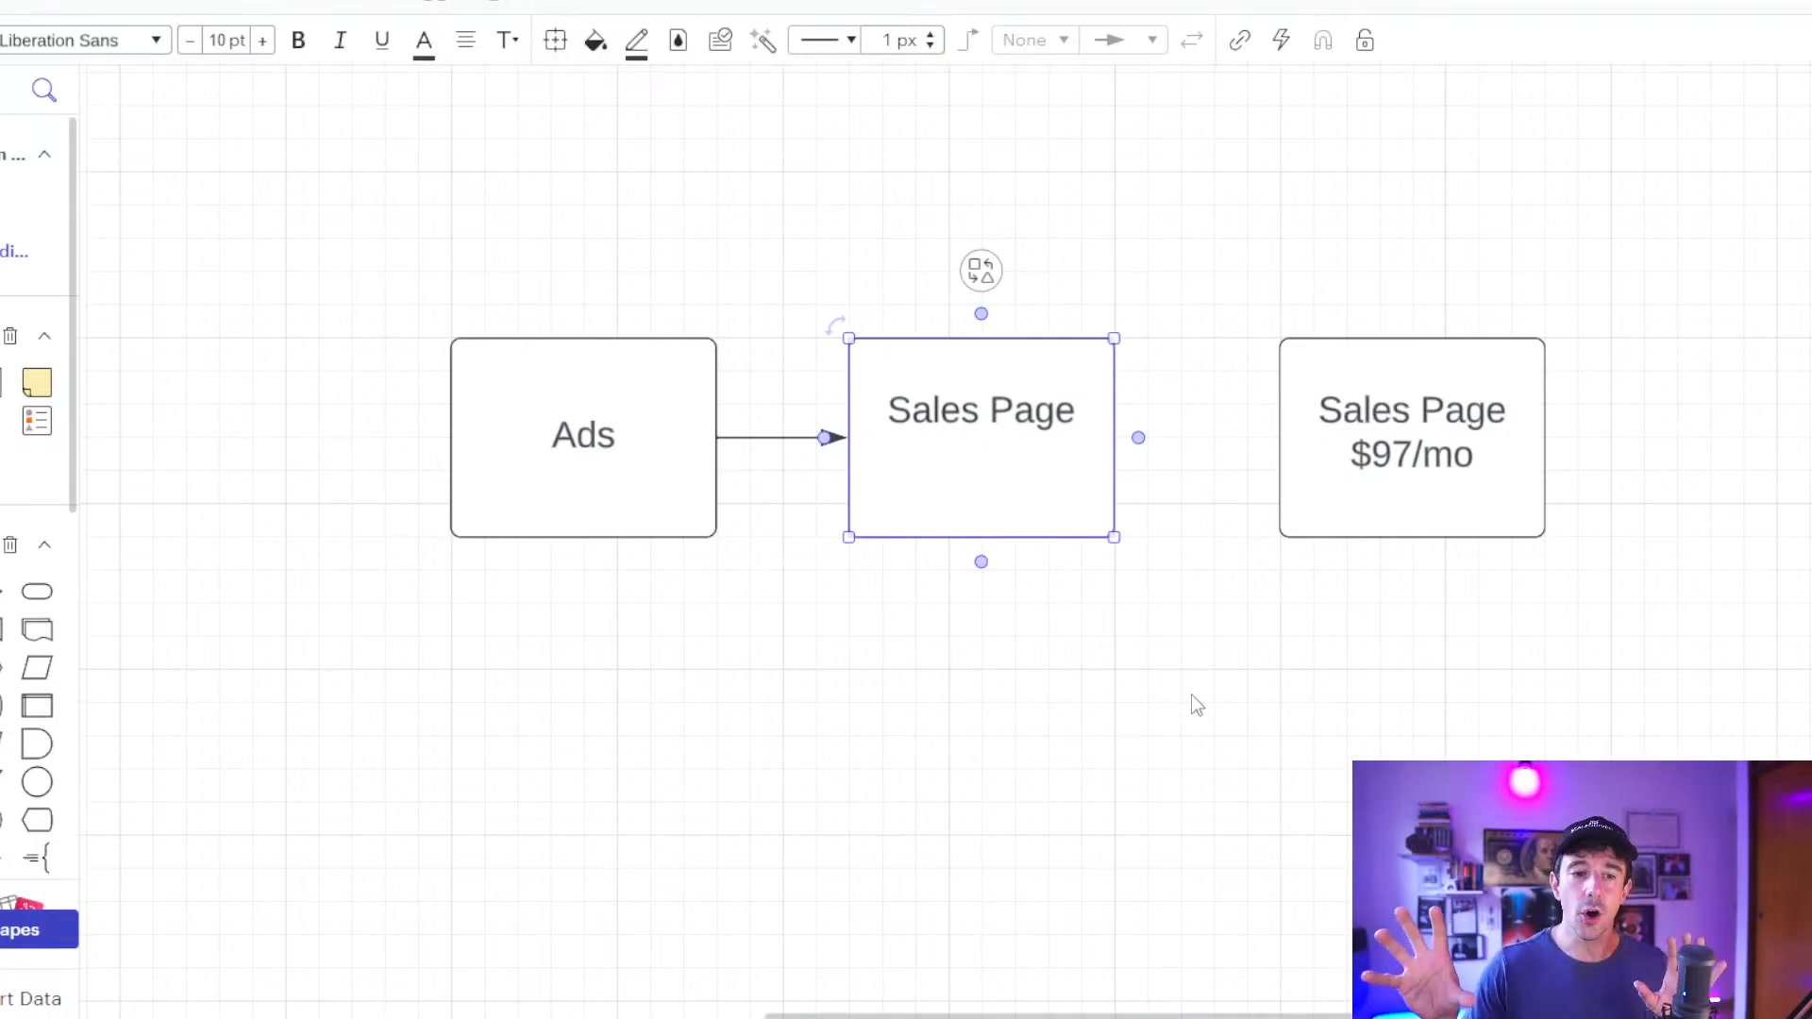Decrease font size with minus button
Screen dimensions: 1812x1019
click(x=190, y=41)
